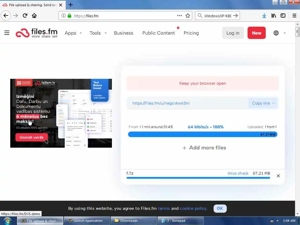
Task: Switch to Downloads folder taskbar item
Action: tap(134, 221)
